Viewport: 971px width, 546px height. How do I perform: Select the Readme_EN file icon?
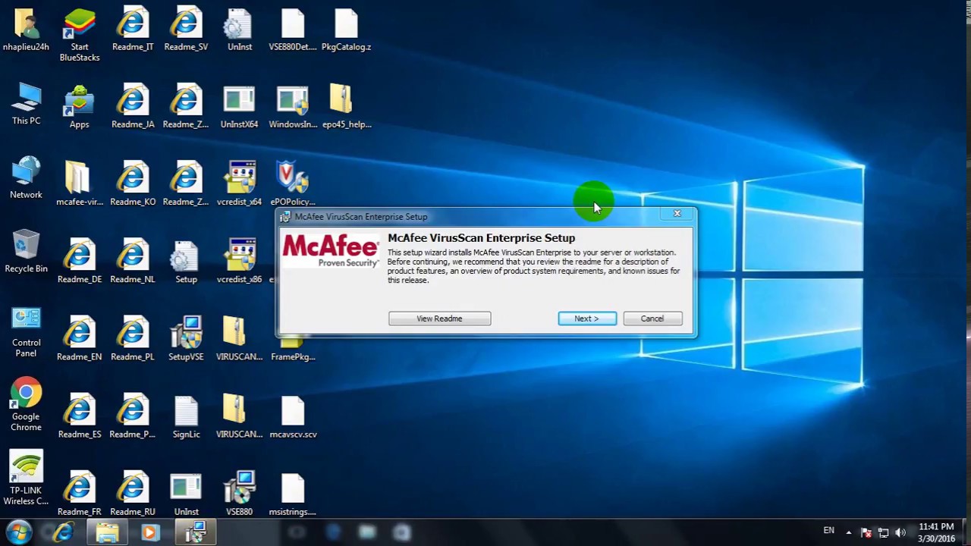80,334
